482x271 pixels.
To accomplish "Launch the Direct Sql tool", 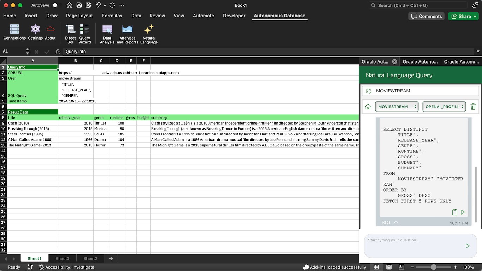I will (70, 34).
